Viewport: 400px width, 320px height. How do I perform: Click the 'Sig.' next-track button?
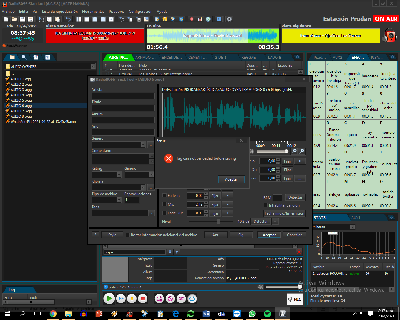coord(241,235)
